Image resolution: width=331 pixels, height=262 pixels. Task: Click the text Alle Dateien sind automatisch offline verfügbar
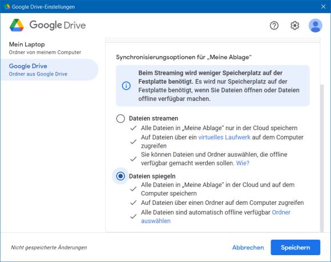(x=205, y=212)
